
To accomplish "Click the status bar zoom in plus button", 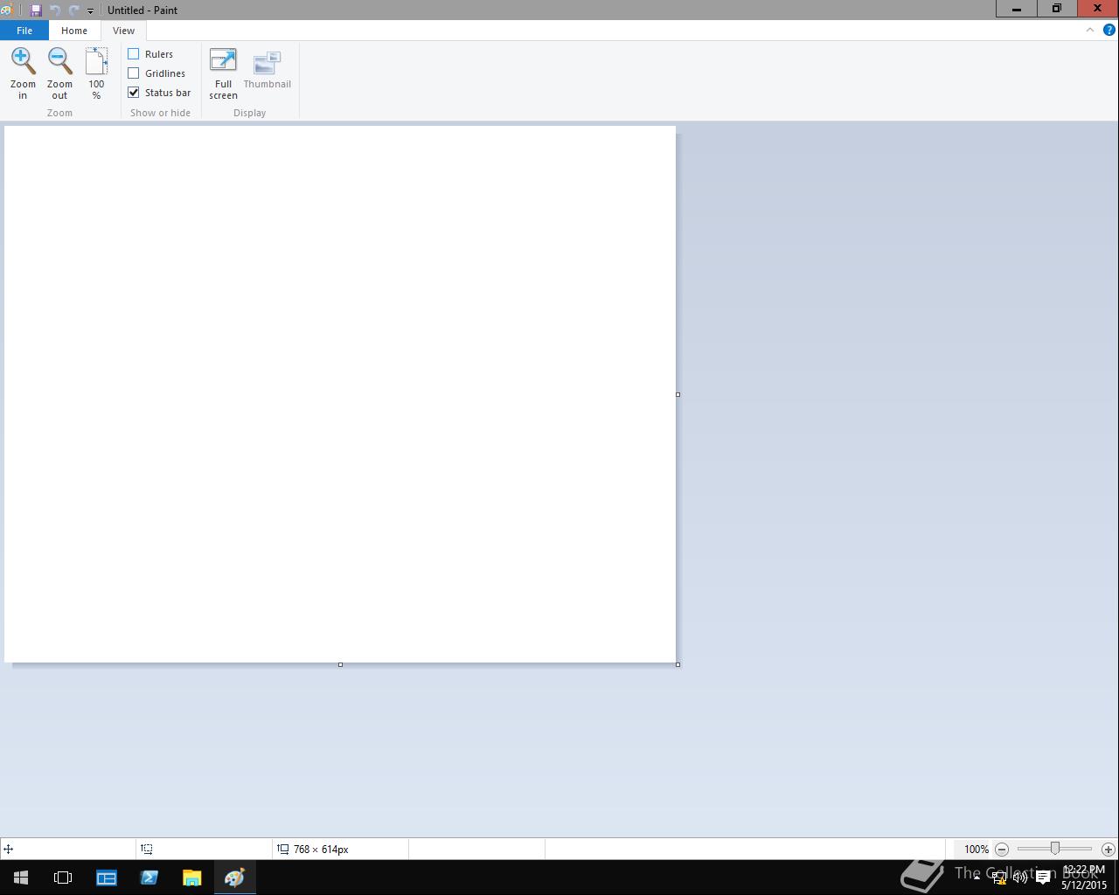I will (1108, 849).
